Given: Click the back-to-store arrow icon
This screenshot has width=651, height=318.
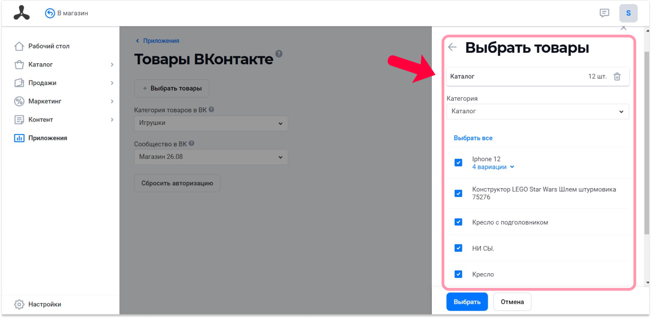Looking at the screenshot, I should point(50,13).
